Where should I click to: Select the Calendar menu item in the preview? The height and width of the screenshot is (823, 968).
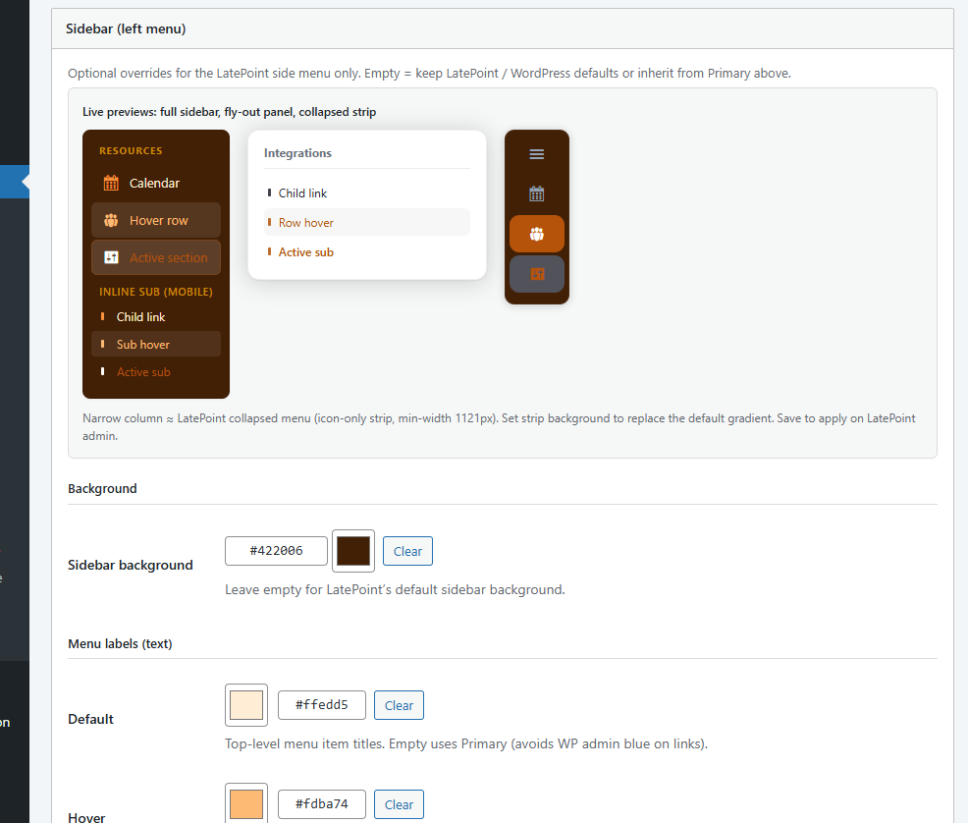(x=152, y=183)
